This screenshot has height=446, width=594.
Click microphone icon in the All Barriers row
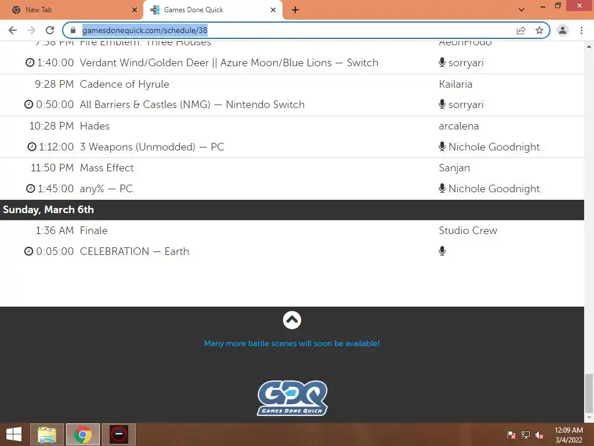(442, 104)
